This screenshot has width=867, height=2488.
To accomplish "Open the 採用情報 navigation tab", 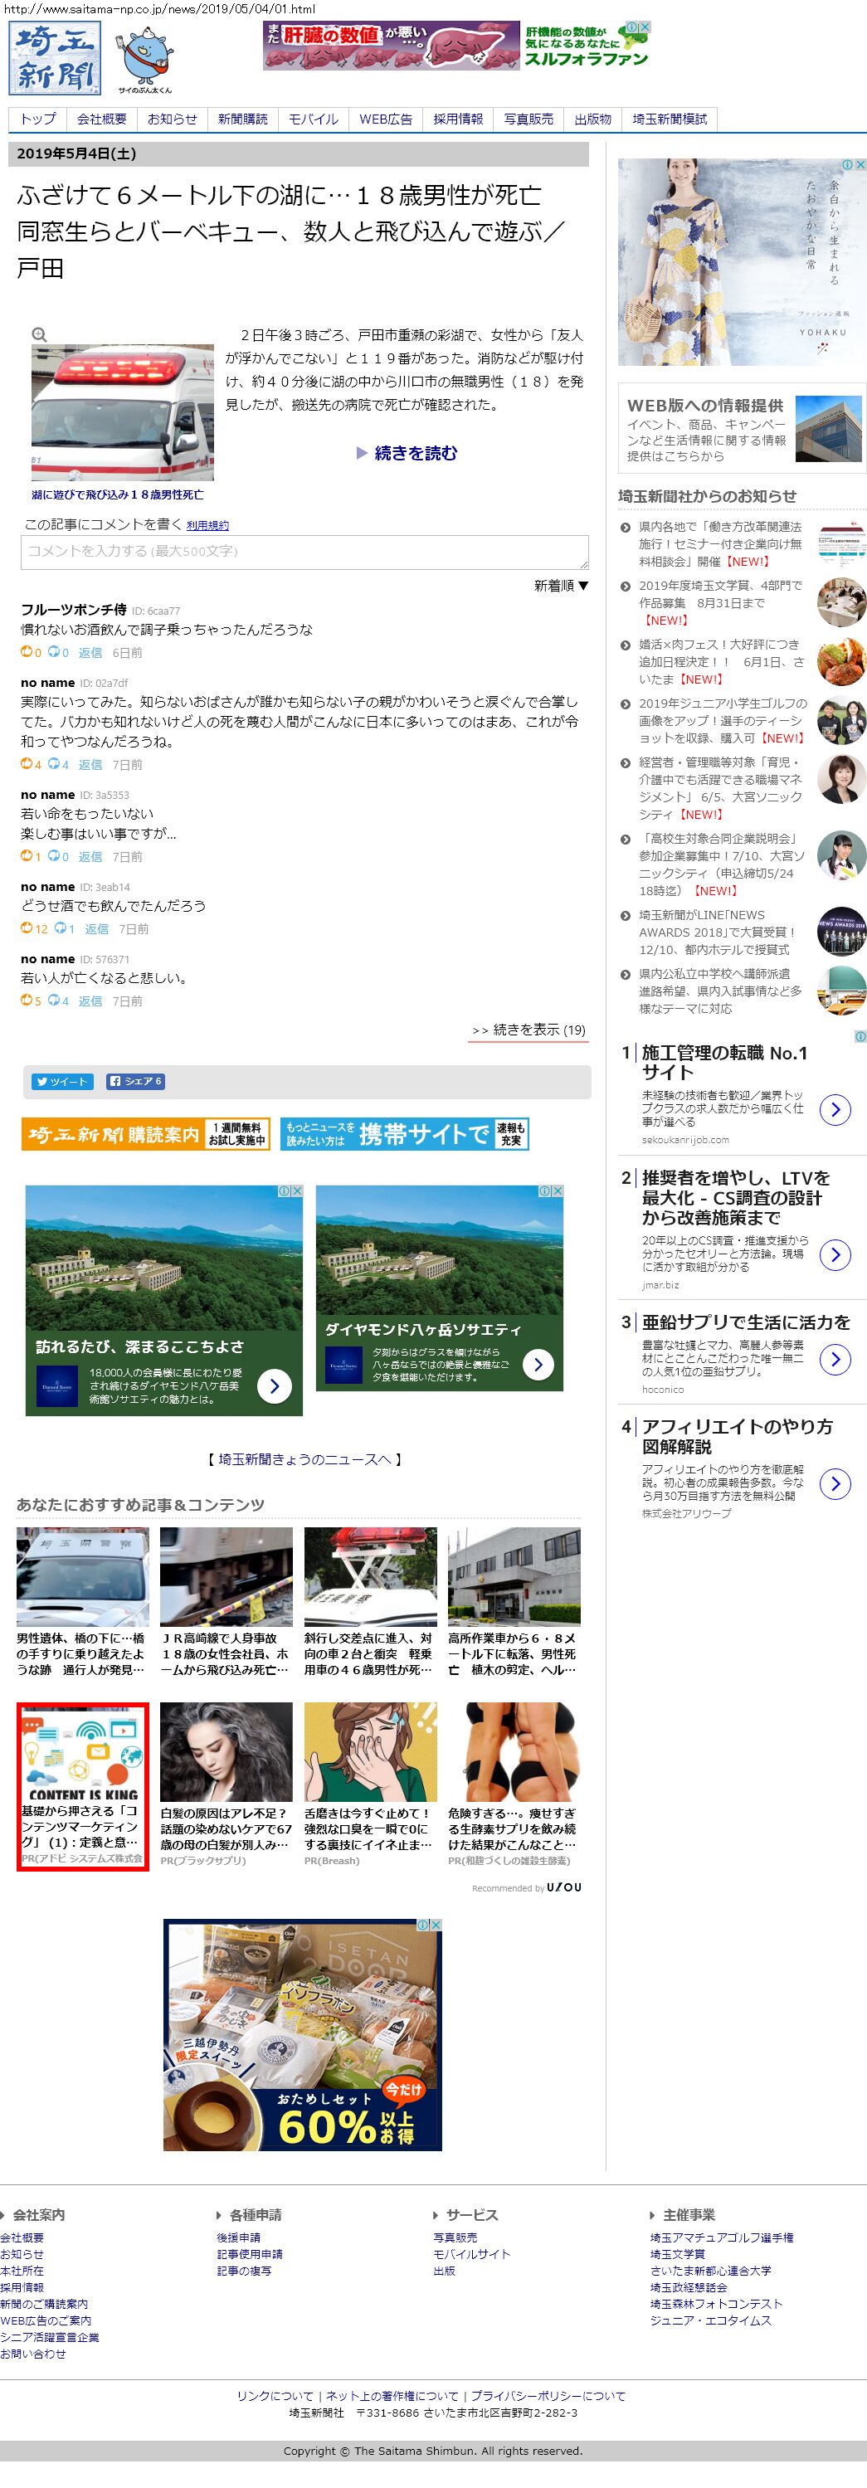I will point(458,119).
